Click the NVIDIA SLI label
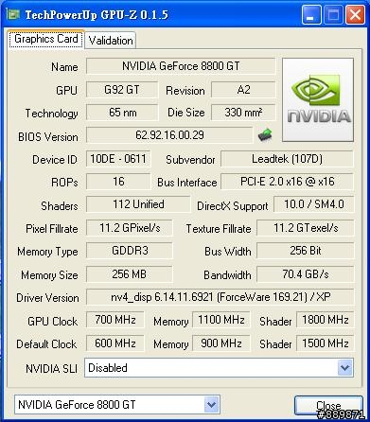The image size is (370, 422). click(x=52, y=368)
